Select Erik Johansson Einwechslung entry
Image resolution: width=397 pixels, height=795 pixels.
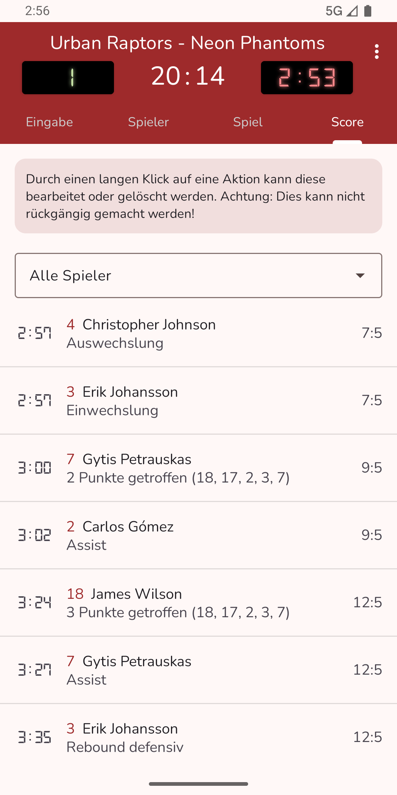pos(198,401)
